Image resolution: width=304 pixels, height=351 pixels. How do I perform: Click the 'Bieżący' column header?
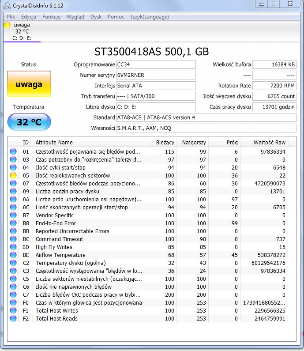161,142
